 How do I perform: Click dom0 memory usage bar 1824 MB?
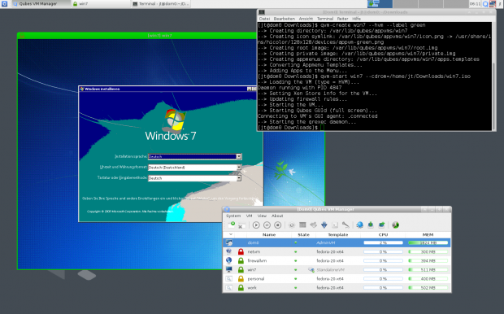pyautogui.click(x=428, y=243)
